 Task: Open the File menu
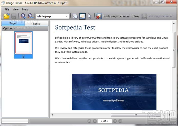[x=7, y=9]
